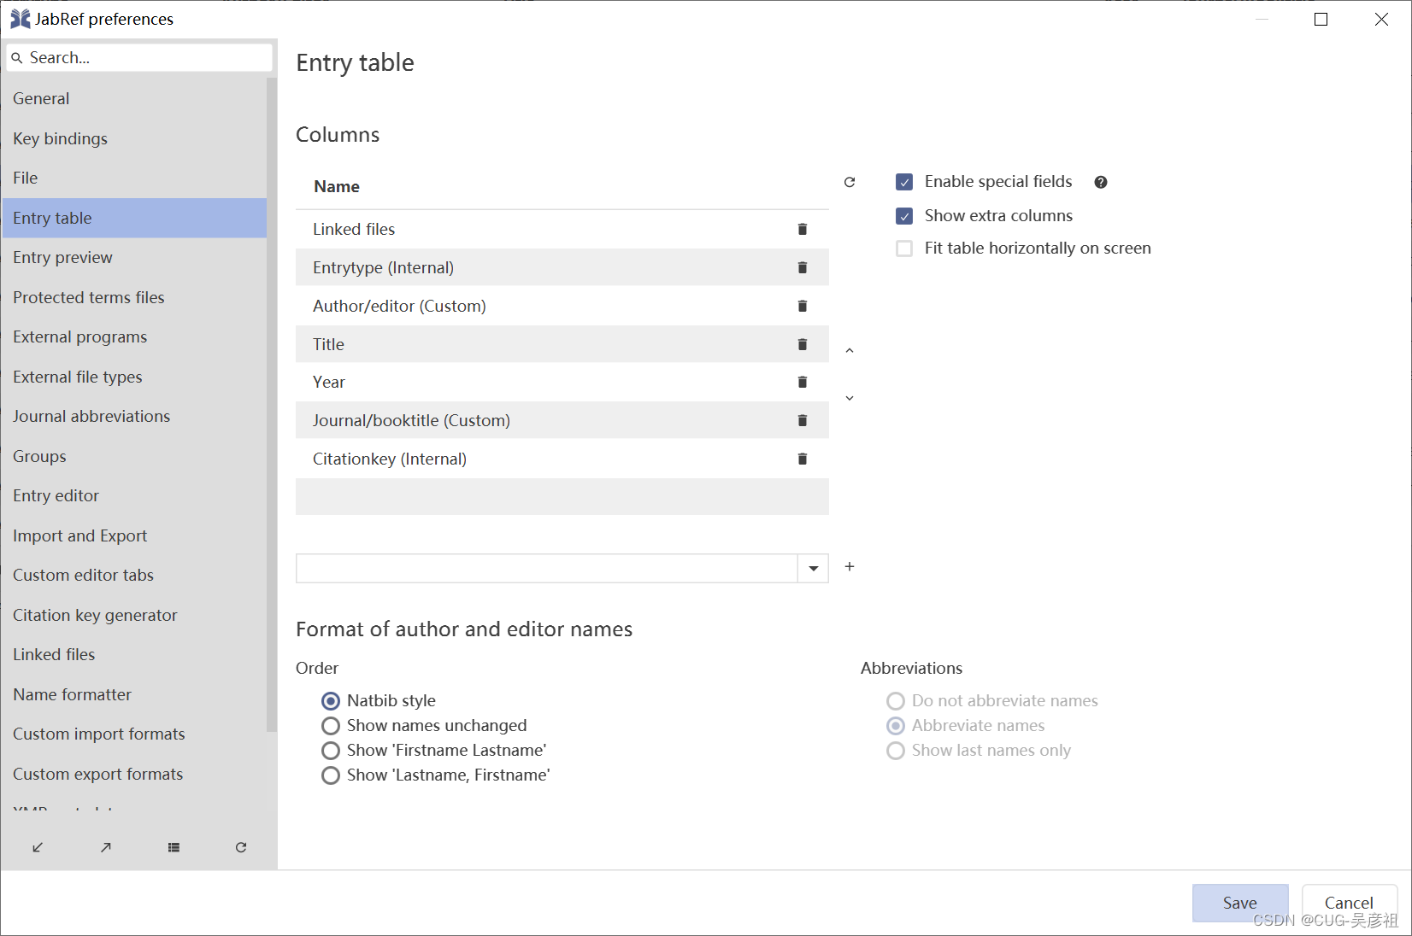Click the Name column header
The image size is (1412, 936).
click(x=562, y=187)
